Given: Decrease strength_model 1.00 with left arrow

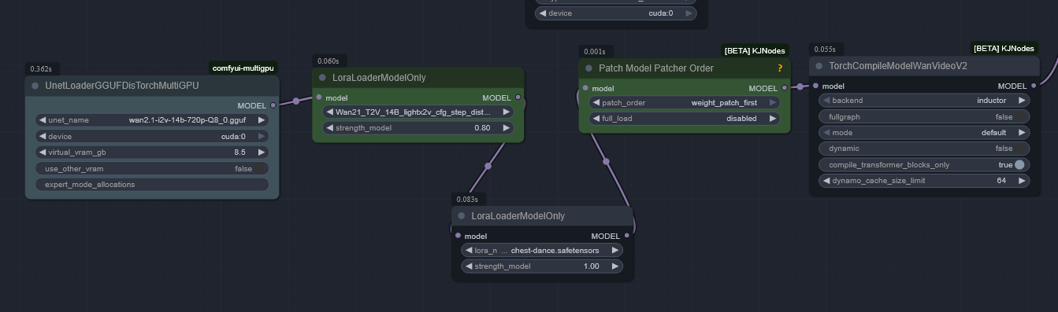Looking at the screenshot, I should pyautogui.click(x=468, y=266).
